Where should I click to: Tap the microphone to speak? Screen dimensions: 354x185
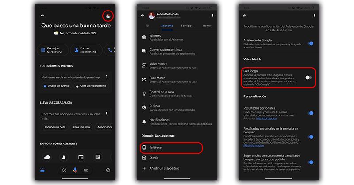tap(75, 170)
